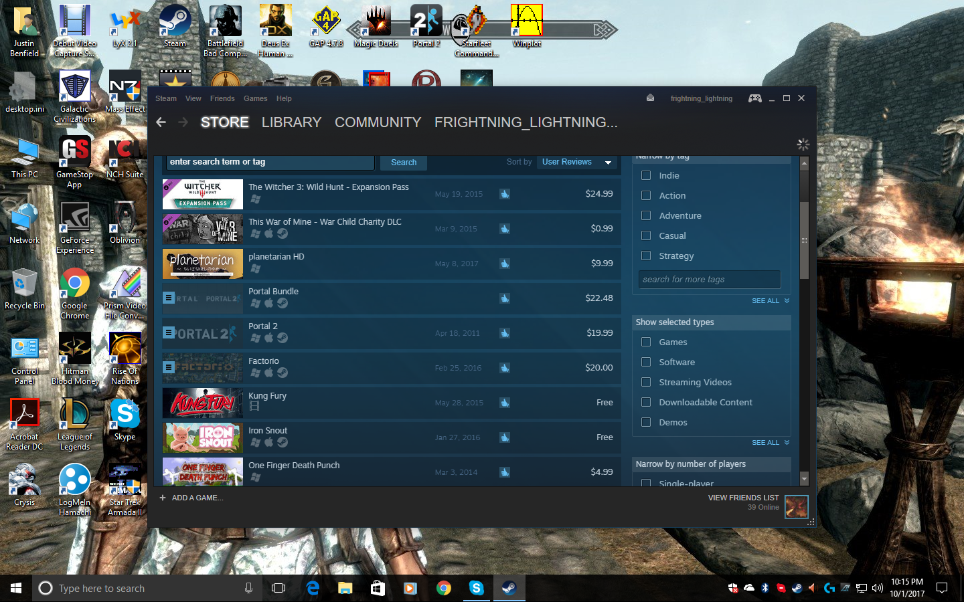The width and height of the screenshot is (964, 602).
Task: Open Deus Ex Human Revolution desktop icon
Action: [x=275, y=30]
